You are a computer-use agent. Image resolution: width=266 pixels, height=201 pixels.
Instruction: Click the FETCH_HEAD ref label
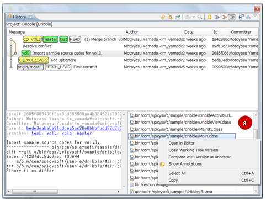[x=58, y=67]
